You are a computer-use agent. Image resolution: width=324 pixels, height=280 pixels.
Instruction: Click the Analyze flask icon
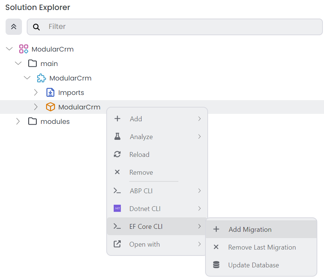117,136
